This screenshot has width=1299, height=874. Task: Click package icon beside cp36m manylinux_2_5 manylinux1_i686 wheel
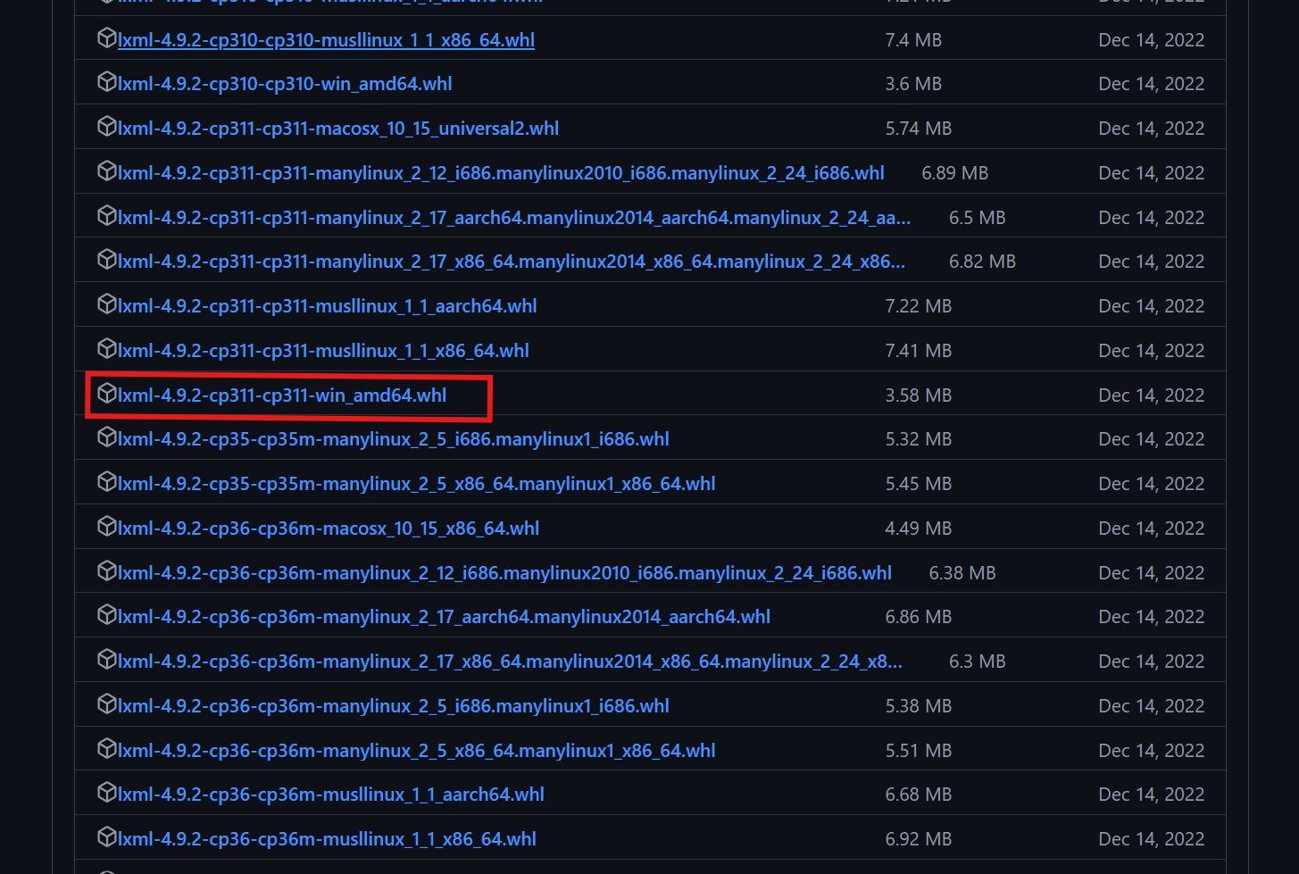click(x=106, y=704)
